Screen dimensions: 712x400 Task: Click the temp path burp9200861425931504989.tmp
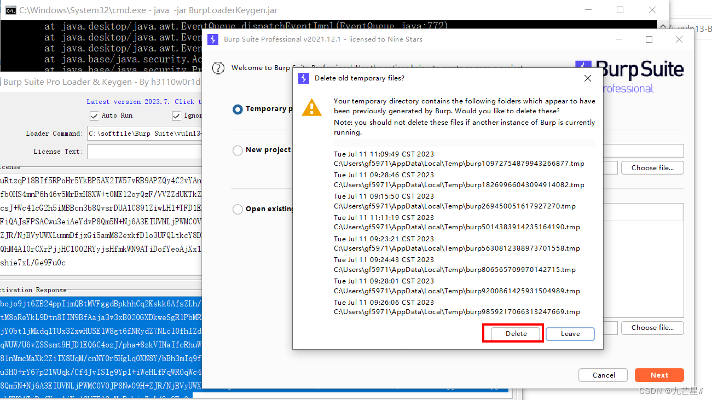[457, 291]
